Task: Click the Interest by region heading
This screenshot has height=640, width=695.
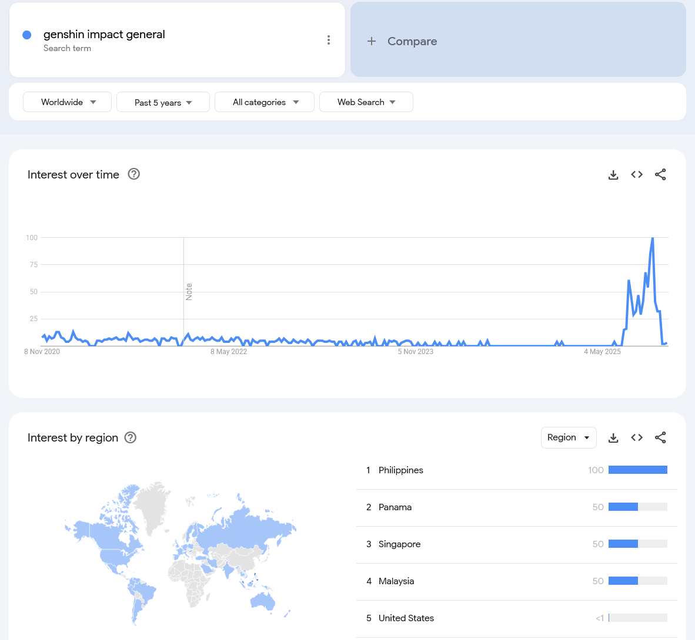Action: click(x=73, y=438)
